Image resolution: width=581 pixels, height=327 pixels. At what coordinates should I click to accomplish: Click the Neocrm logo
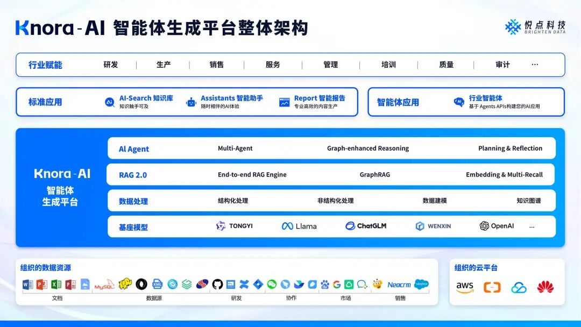click(x=399, y=285)
